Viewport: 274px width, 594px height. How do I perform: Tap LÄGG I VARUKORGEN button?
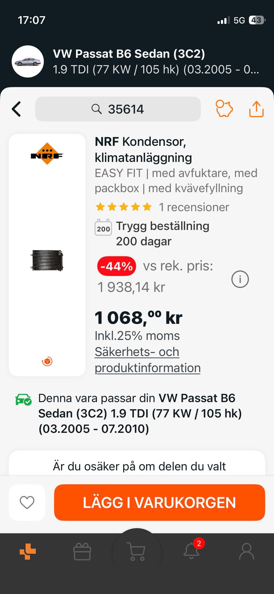click(160, 502)
